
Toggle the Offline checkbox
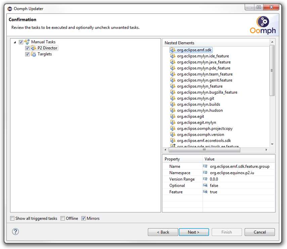pos(63,218)
